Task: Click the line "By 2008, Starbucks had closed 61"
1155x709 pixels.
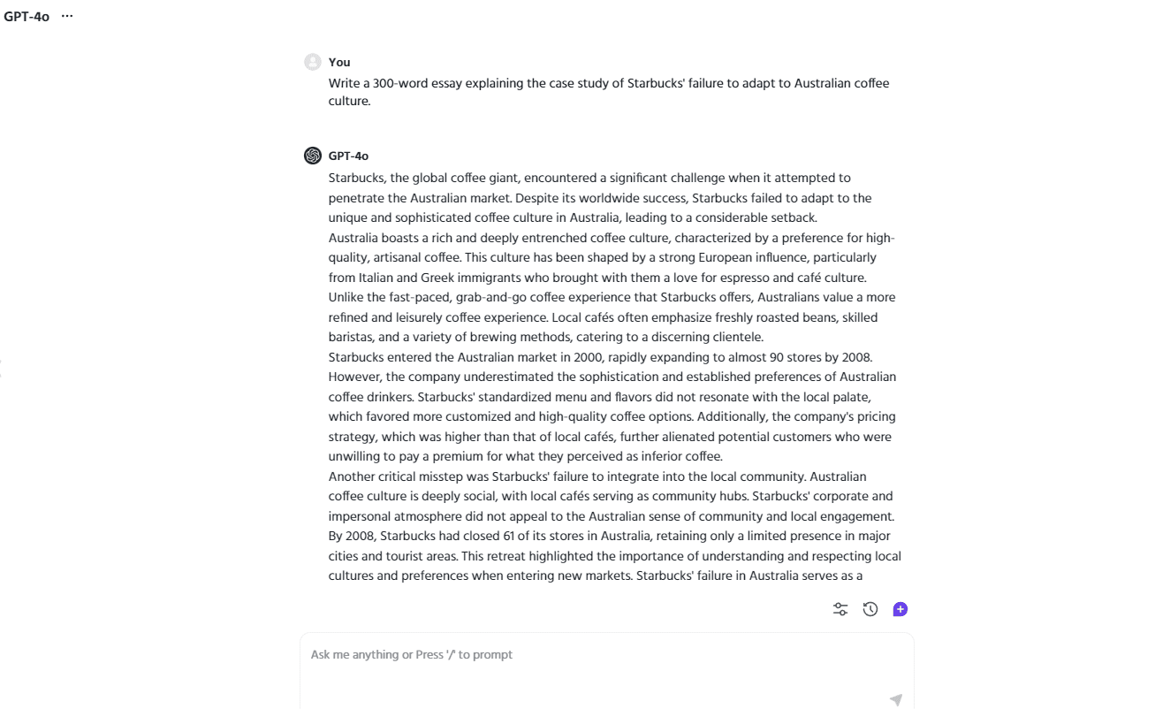Action: pyautogui.click(x=609, y=536)
